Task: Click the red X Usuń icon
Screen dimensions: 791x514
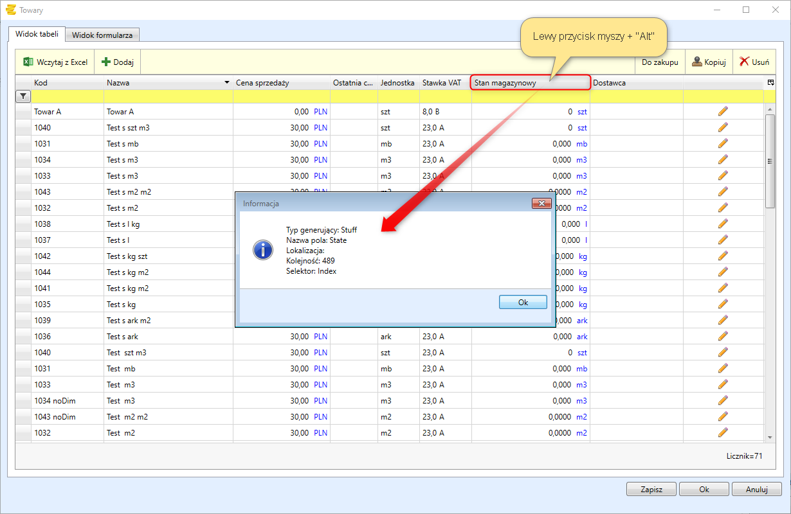Action: [744, 62]
